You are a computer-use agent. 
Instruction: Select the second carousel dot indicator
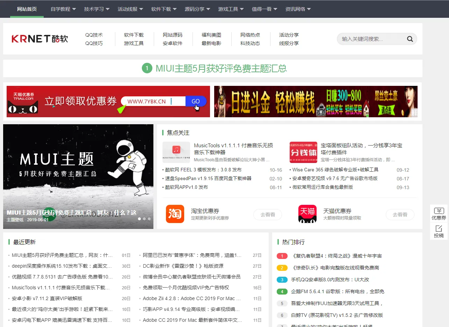(x=144, y=219)
